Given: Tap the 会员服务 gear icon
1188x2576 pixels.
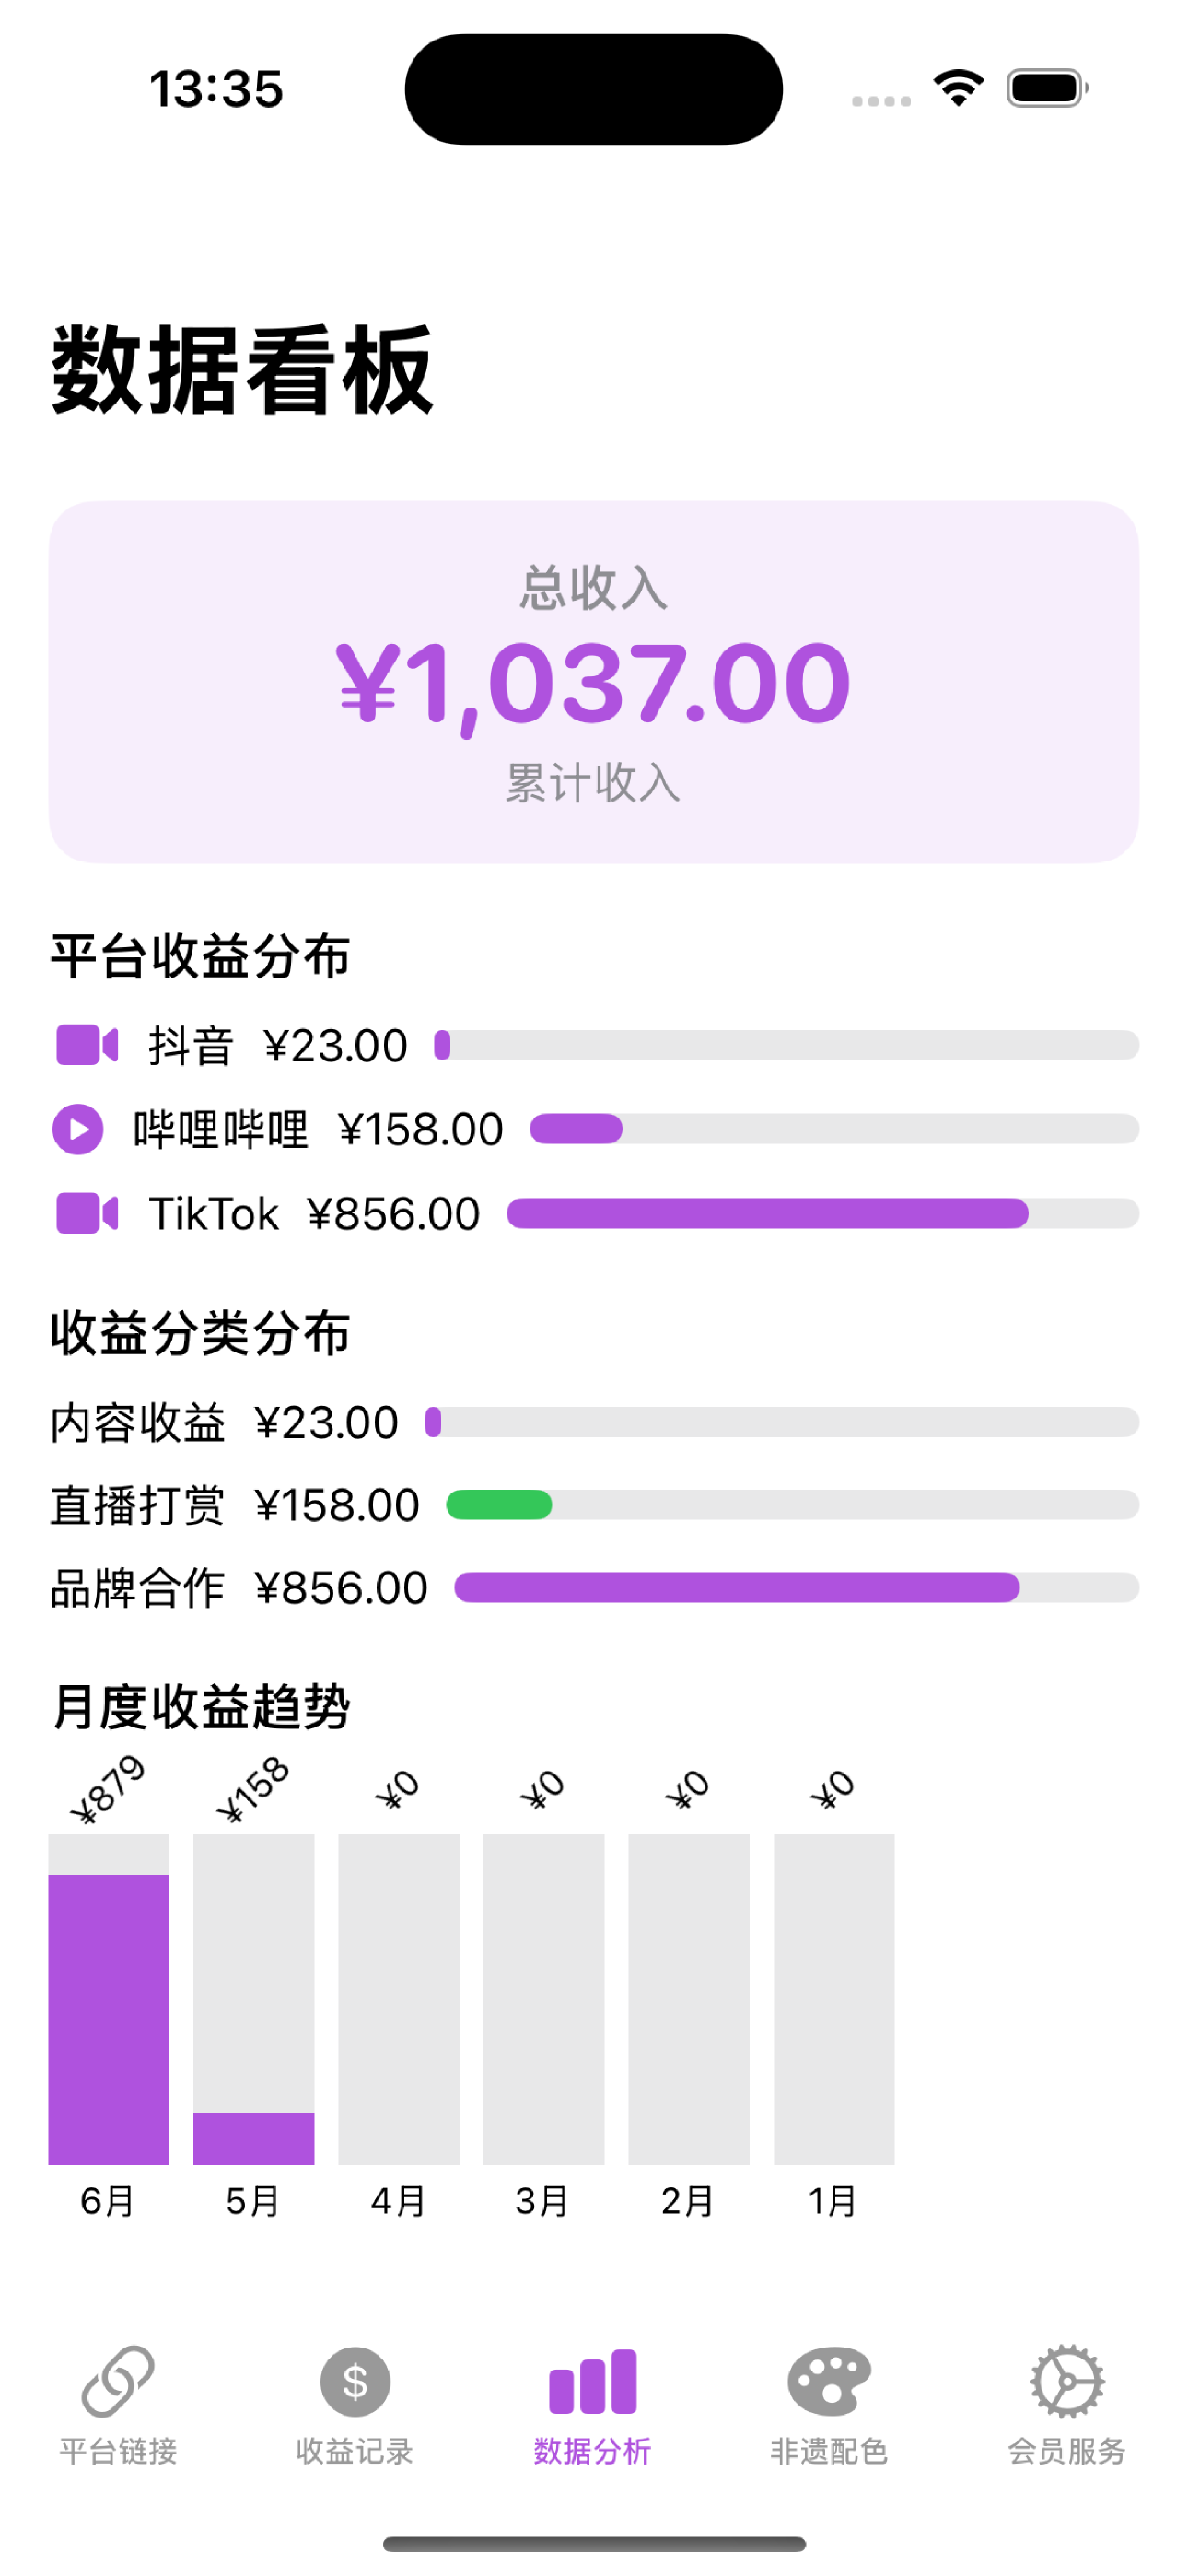Looking at the screenshot, I should tap(1067, 2381).
